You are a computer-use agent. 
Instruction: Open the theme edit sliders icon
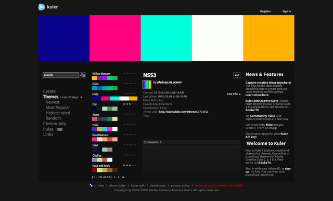(237, 75)
